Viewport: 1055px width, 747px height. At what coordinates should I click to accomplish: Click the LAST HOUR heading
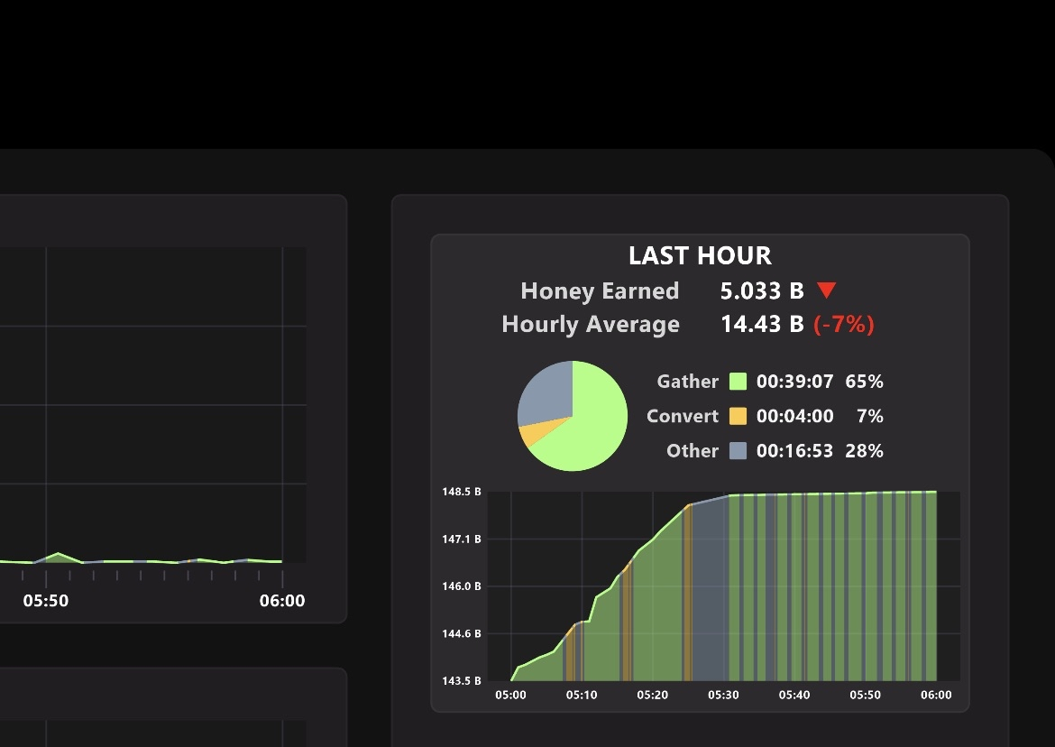700,255
